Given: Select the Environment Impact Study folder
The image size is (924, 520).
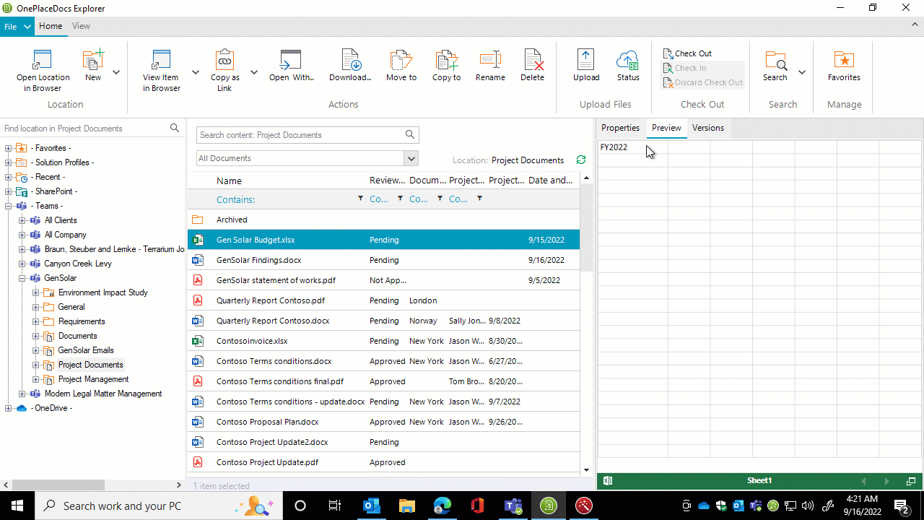Looking at the screenshot, I should pyautogui.click(x=103, y=292).
